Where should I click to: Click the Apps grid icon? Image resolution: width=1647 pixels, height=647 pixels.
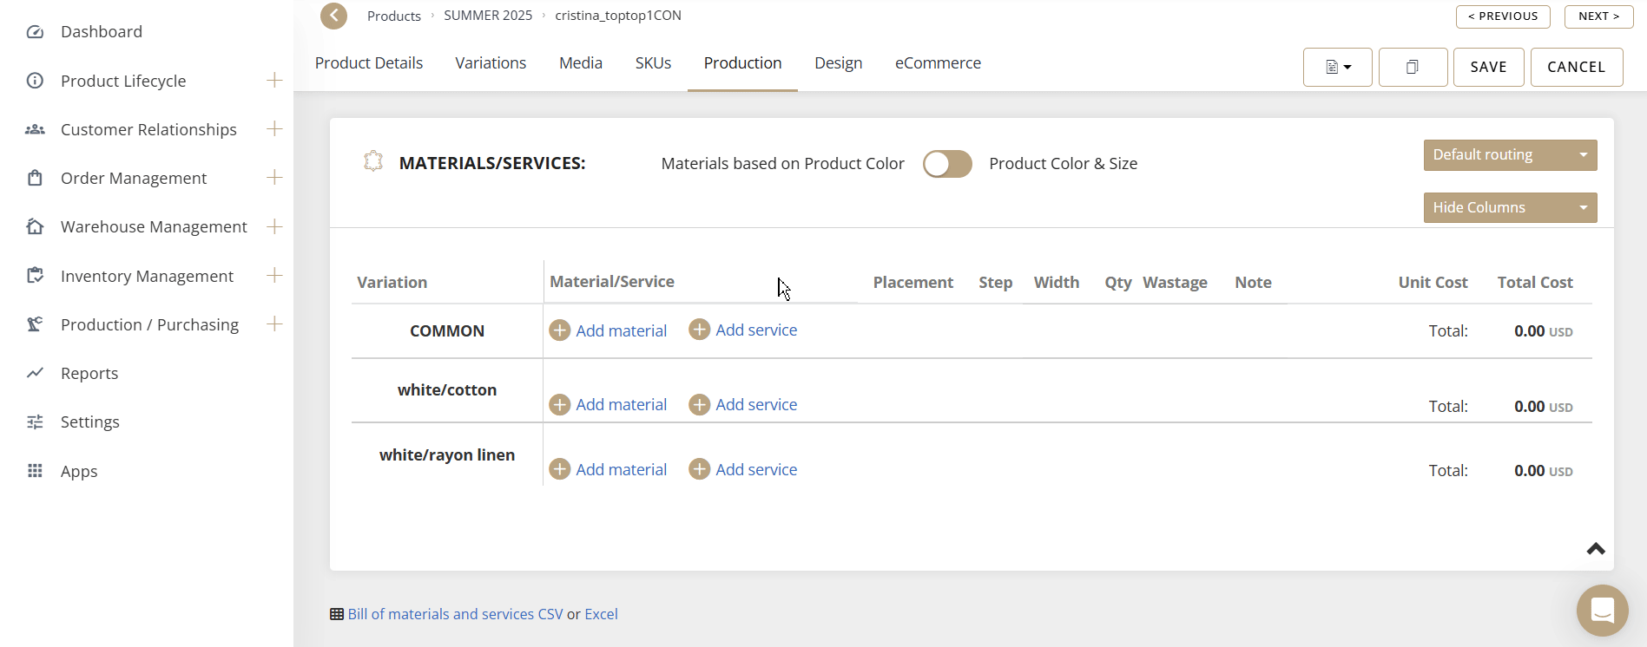click(35, 471)
